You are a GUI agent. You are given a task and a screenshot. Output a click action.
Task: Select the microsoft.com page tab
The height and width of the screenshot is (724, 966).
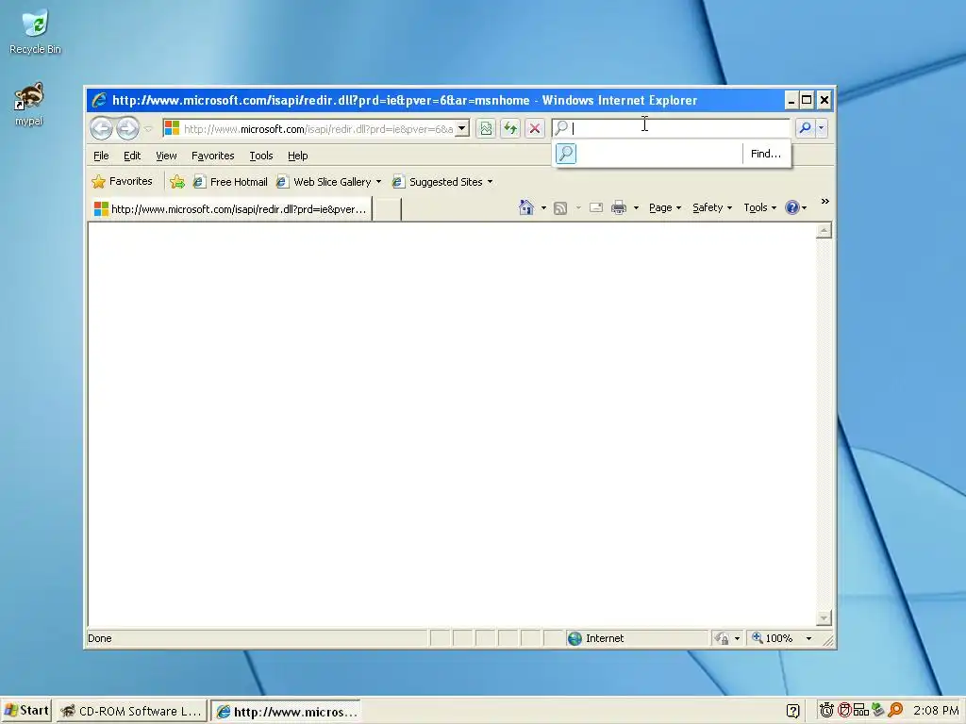(230, 208)
